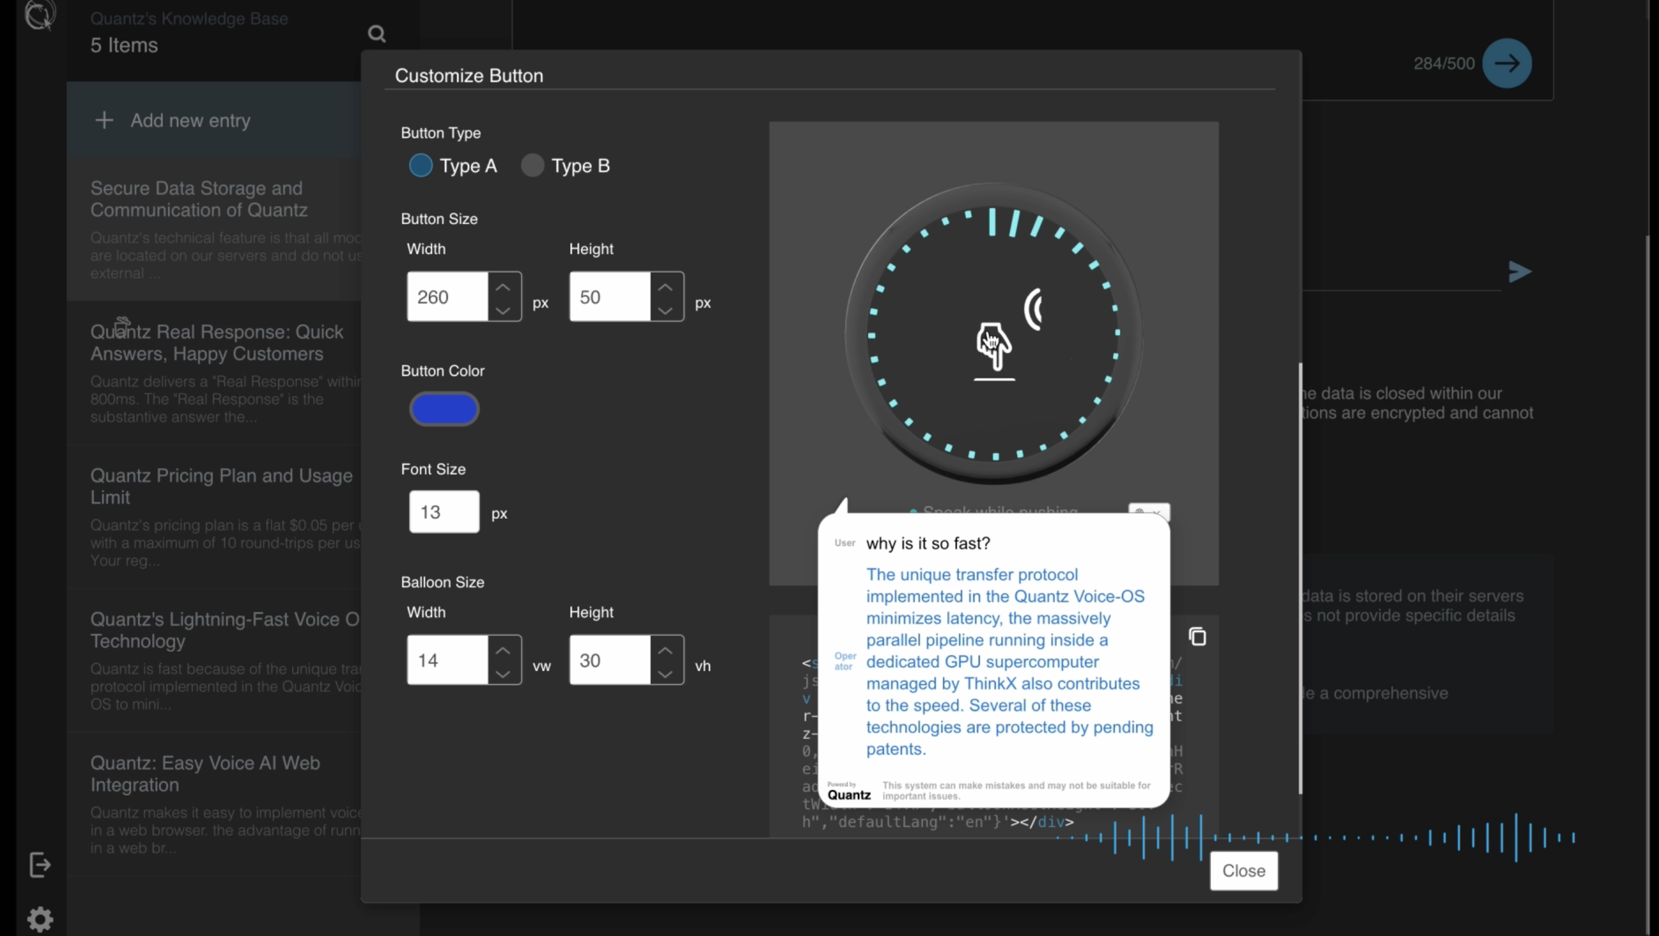Open Quantz Pricing Plan and Usage Limit entry

tap(214, 517)
